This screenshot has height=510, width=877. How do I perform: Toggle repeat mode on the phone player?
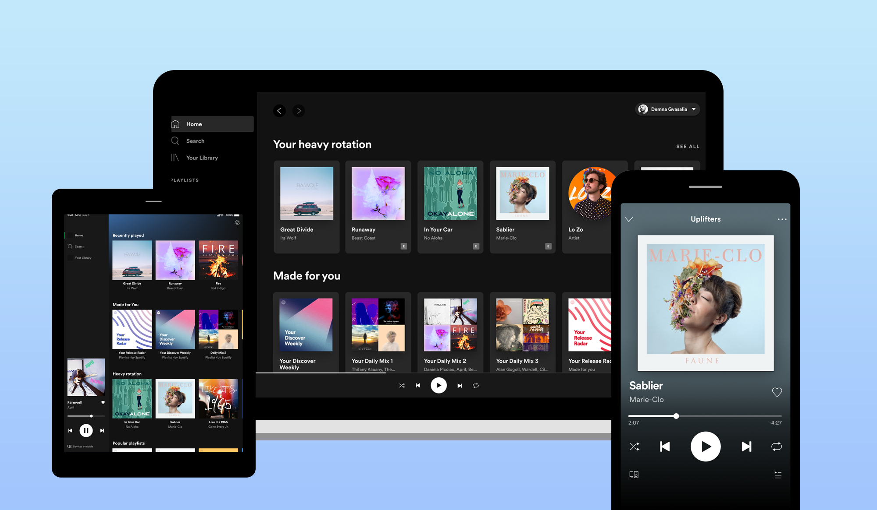click(776, 447)
